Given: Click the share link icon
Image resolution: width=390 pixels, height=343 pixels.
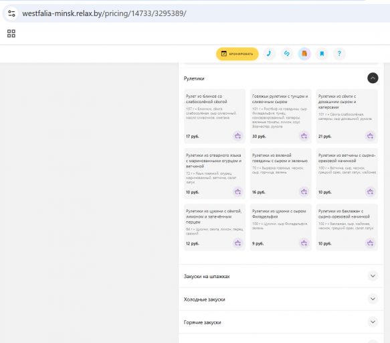Looking at the screenshot, I should [x=287, y=54].
